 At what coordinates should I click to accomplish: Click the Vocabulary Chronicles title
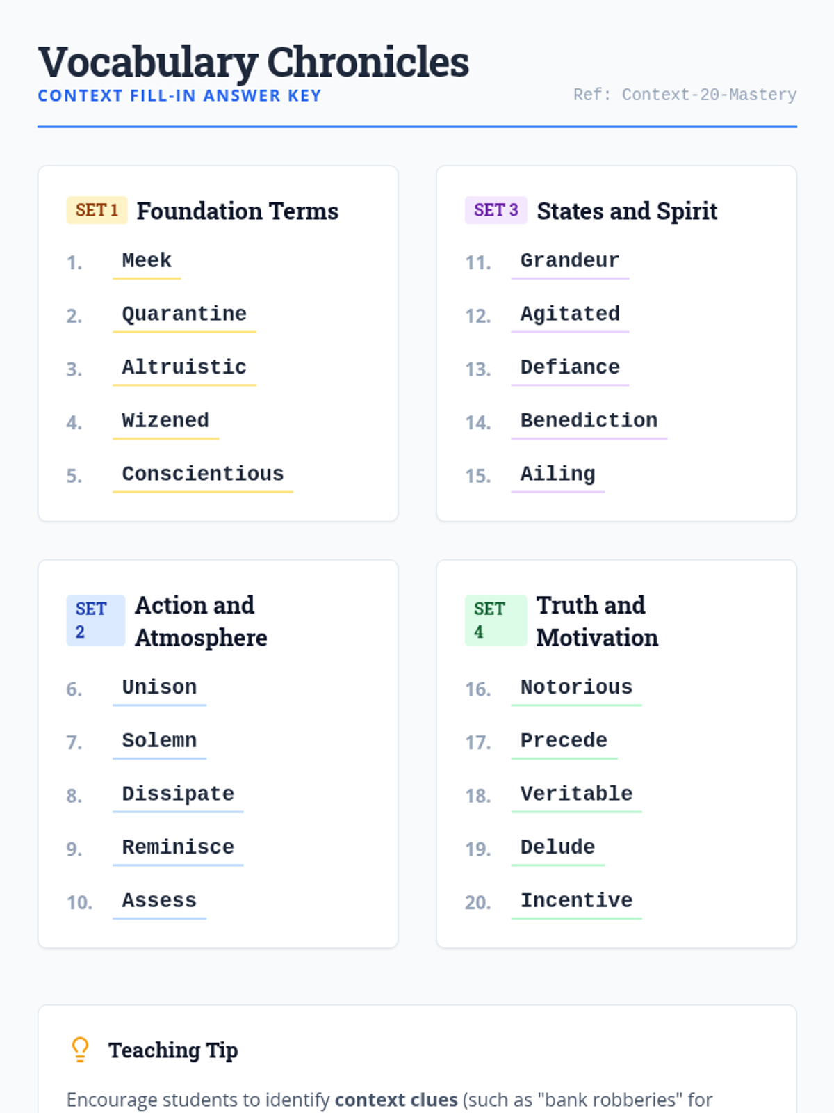[253, 62]
